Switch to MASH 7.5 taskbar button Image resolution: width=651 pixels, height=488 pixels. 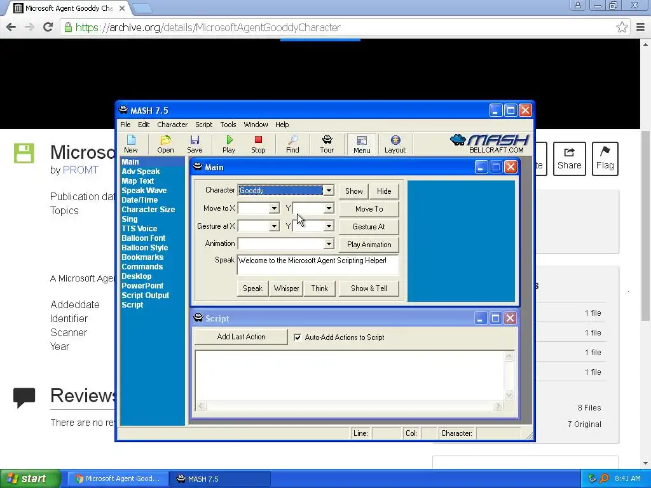(220, 479)
